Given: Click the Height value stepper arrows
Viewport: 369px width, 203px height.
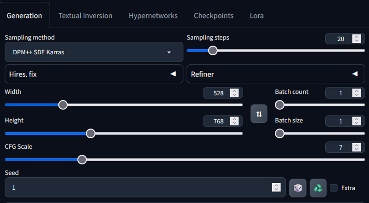Looking at the screenshot, I should point(234,121).
